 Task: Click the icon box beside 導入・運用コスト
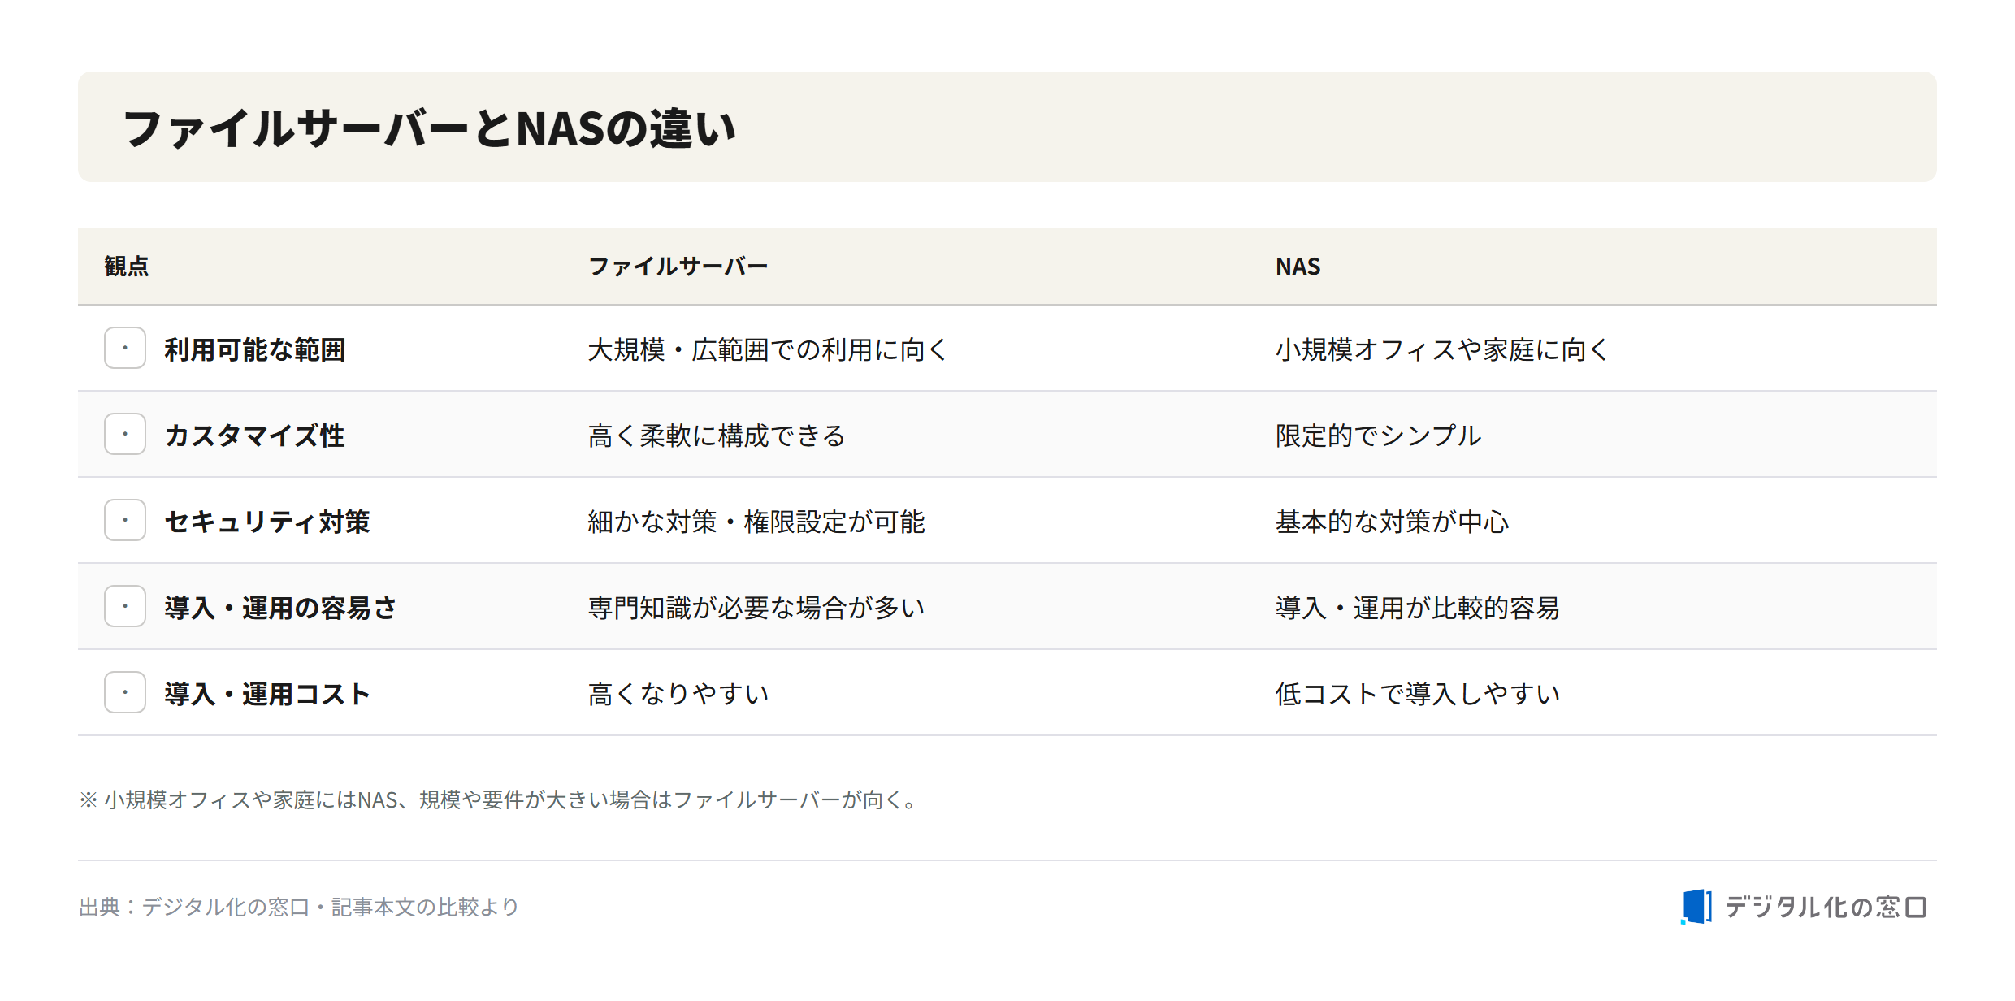point(125,692)
